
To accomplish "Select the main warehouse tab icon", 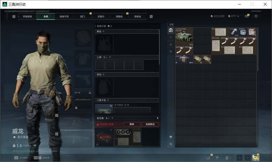I will coord(171,30).
